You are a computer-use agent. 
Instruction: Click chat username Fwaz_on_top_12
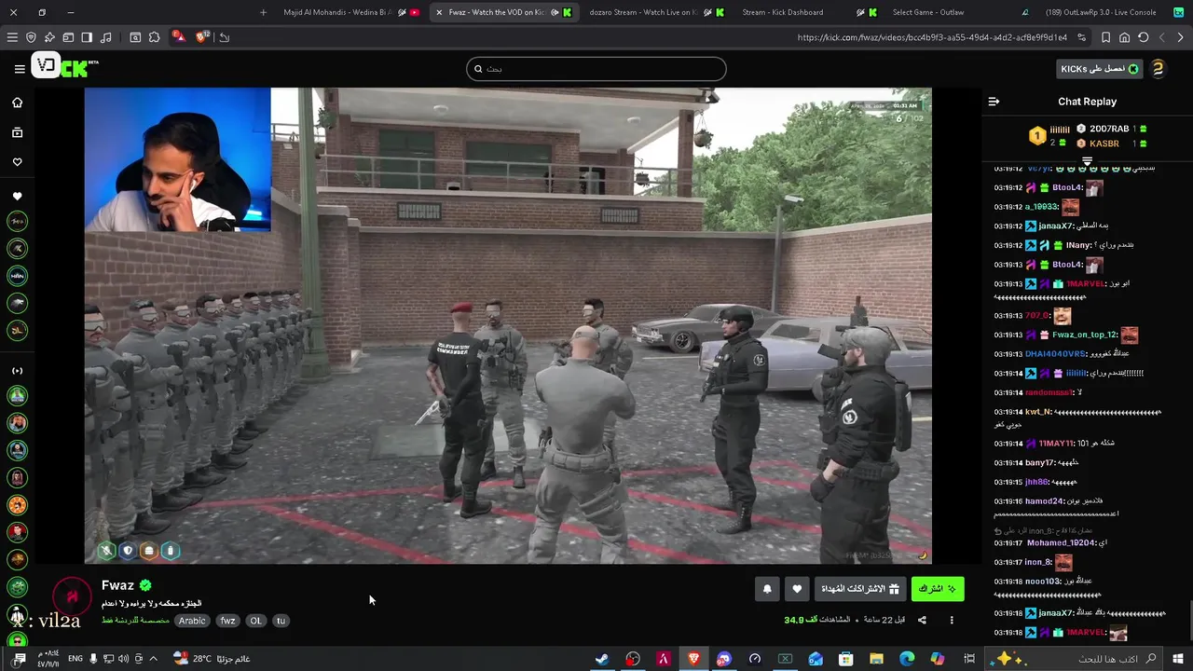(1084, 335)
